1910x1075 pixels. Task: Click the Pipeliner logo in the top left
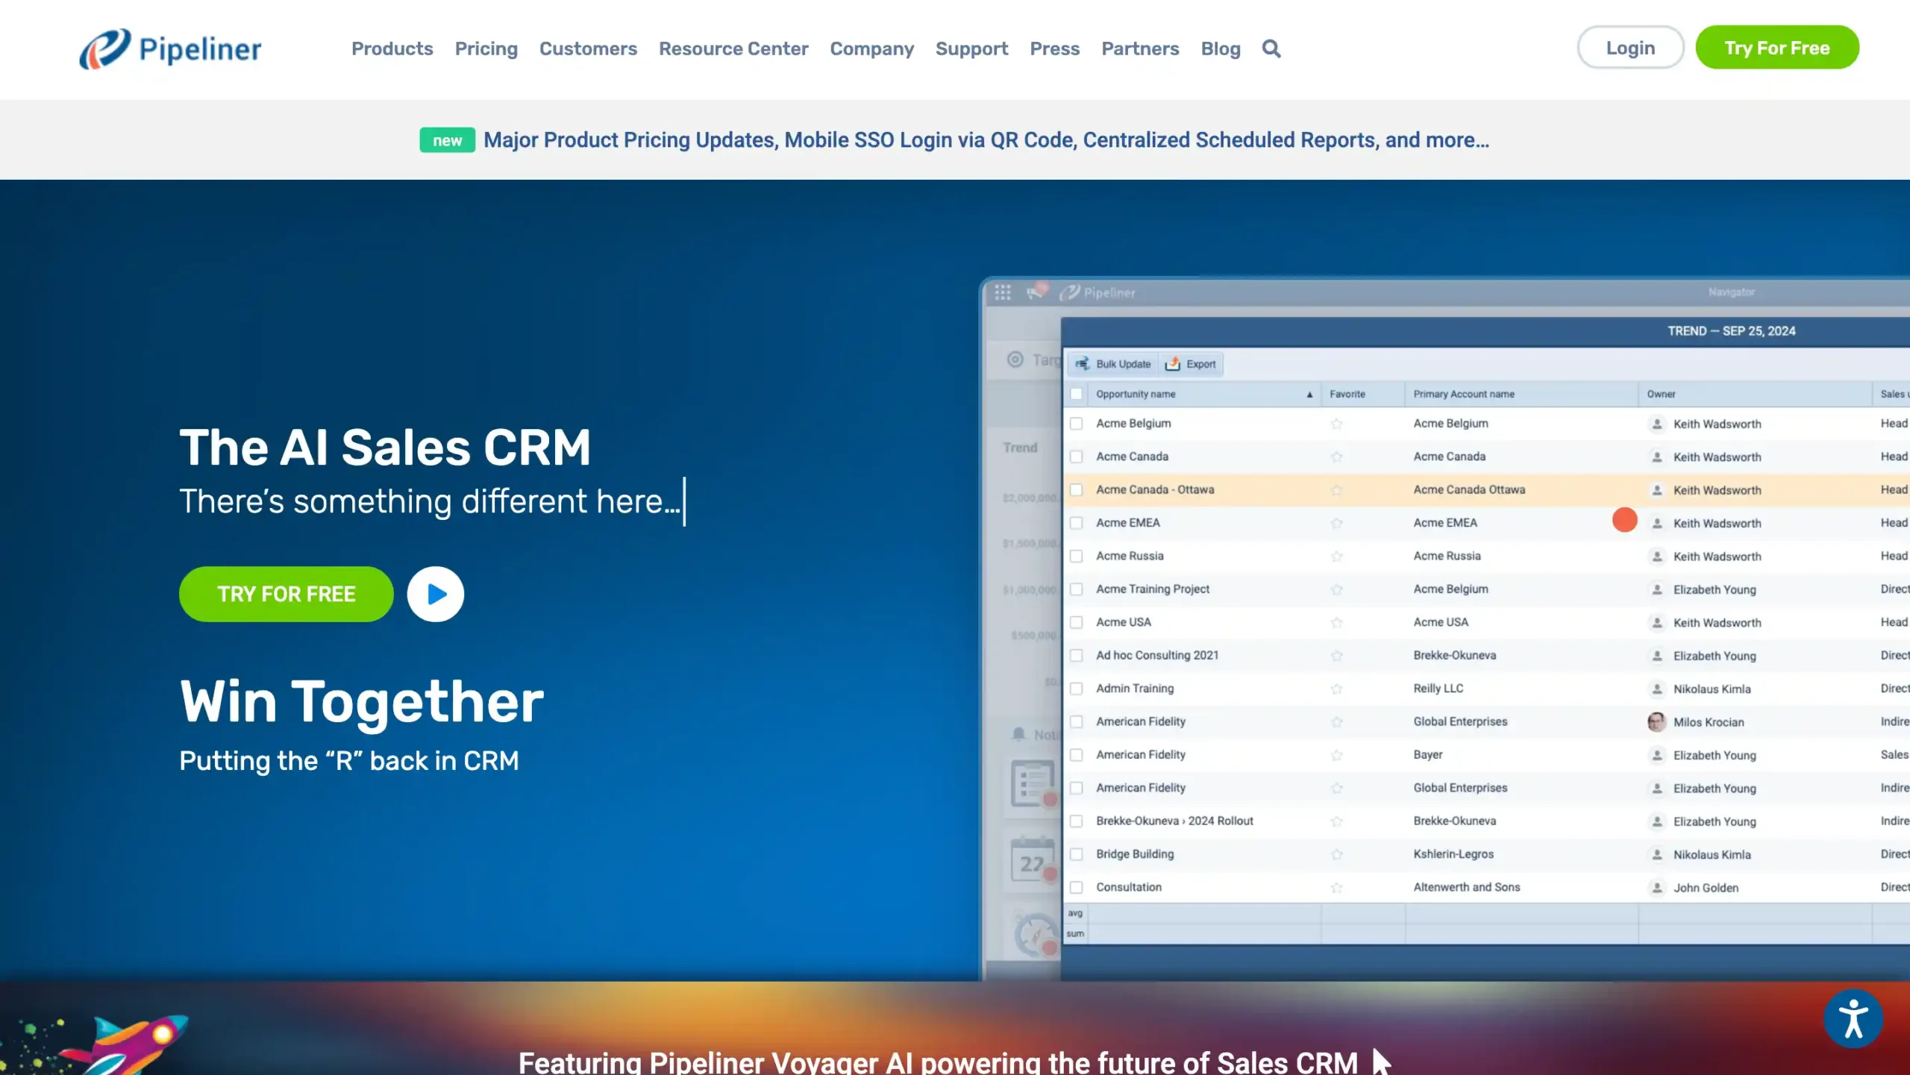click(x=171, y=48)
